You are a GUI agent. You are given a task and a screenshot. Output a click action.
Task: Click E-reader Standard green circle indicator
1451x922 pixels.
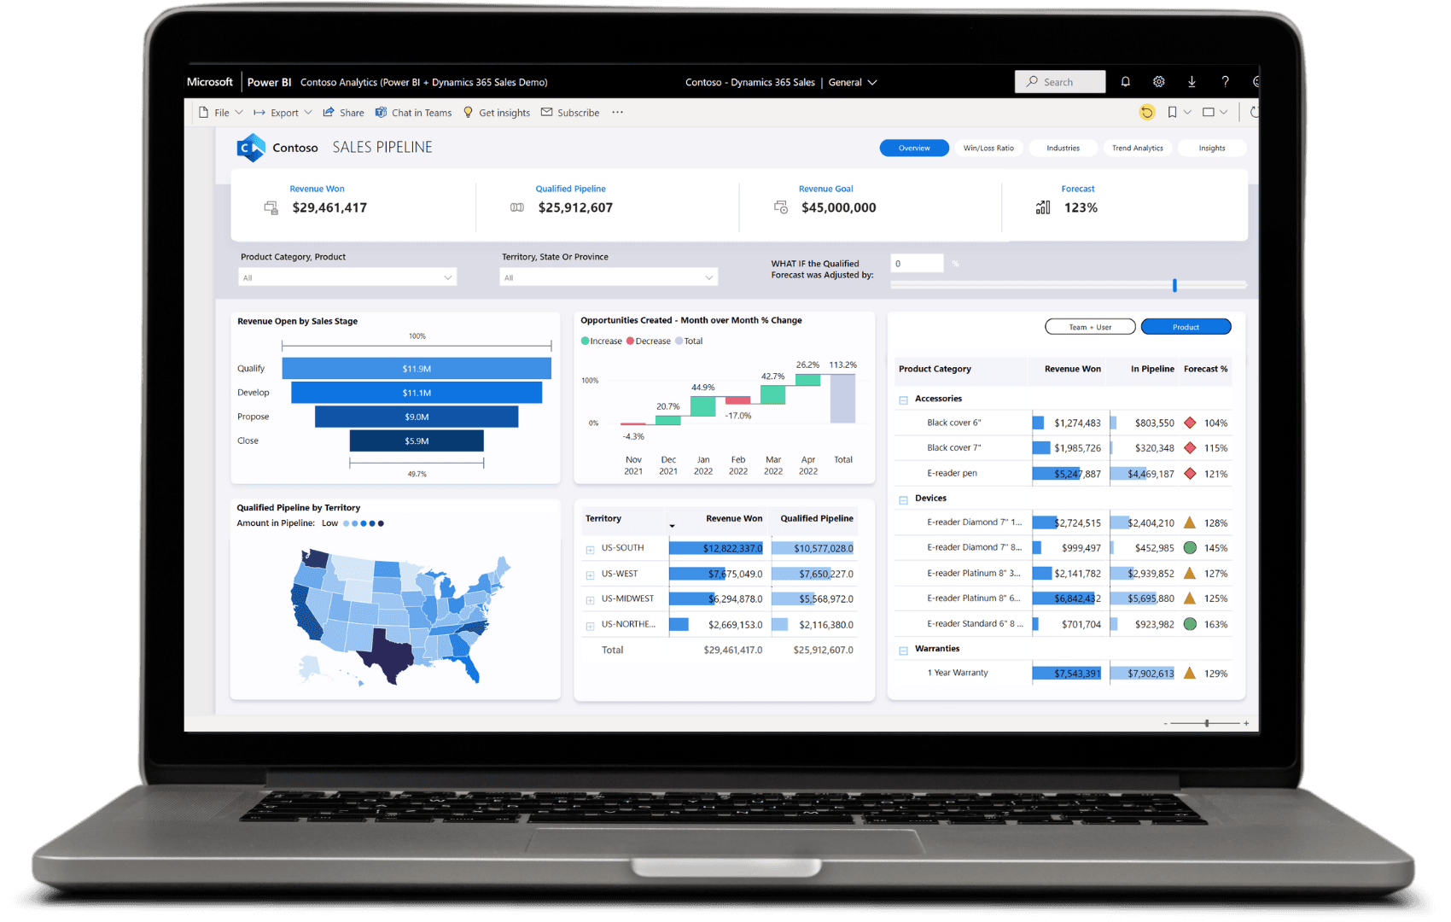[1190, 624]
